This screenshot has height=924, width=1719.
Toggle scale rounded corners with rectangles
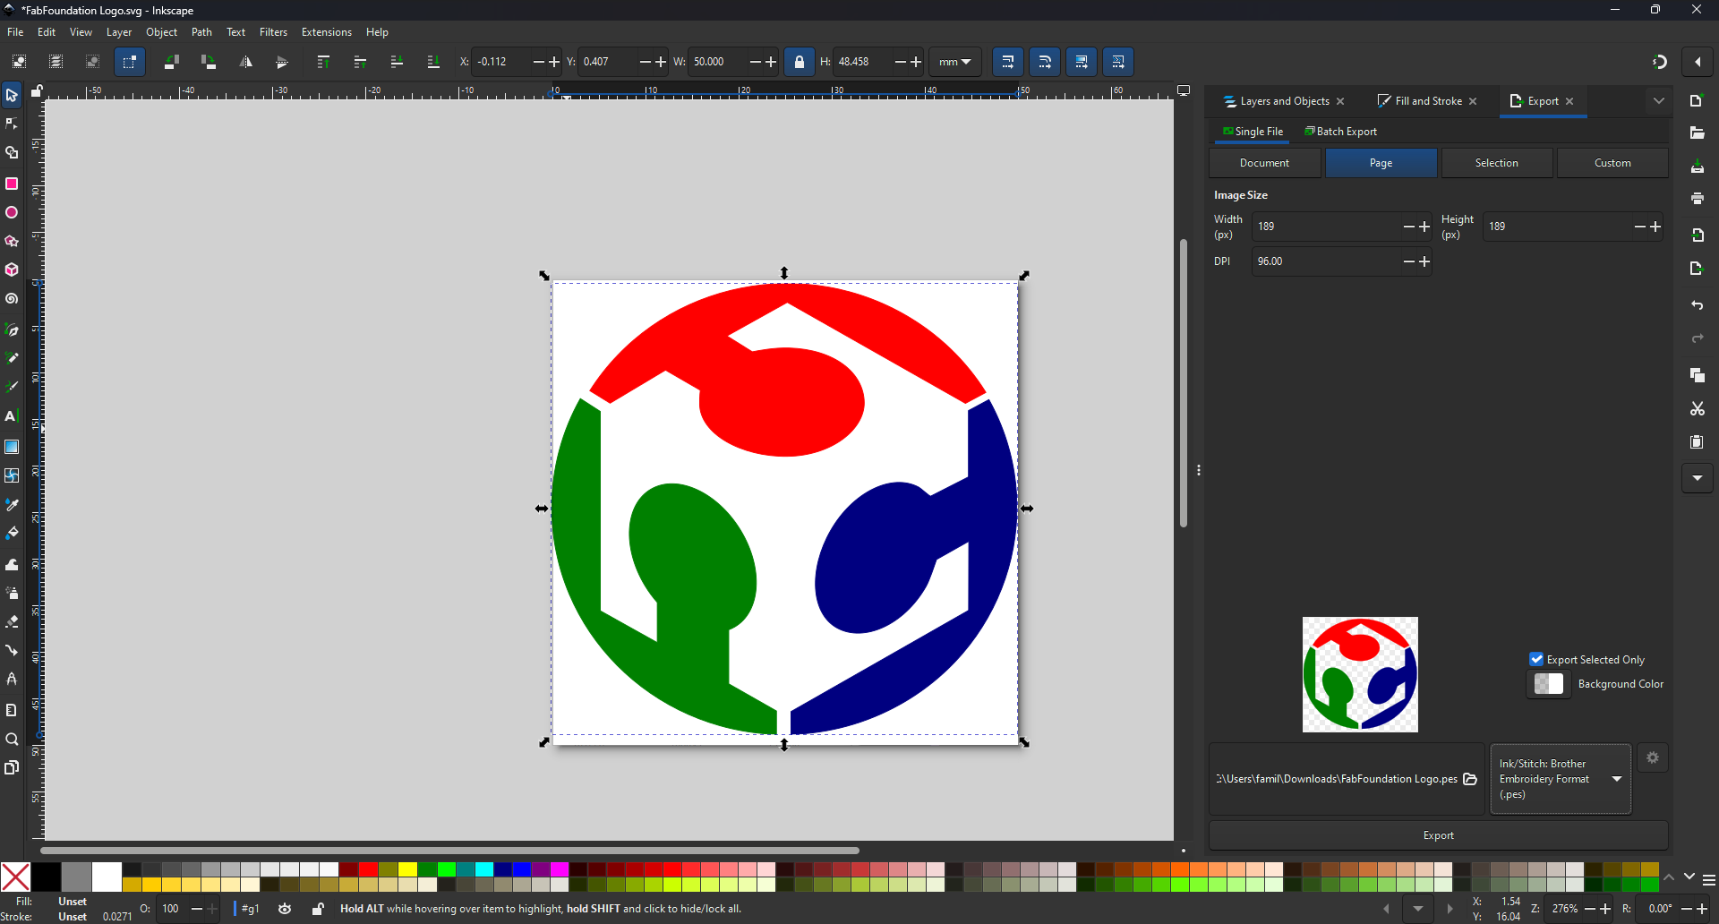point(1045,62)
